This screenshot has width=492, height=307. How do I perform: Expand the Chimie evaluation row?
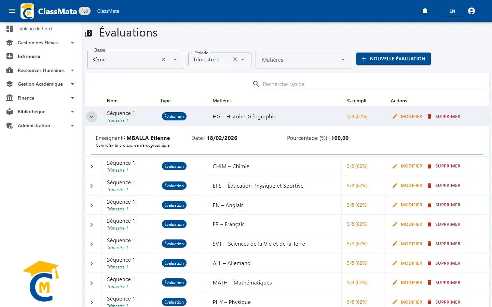point(92,166)
